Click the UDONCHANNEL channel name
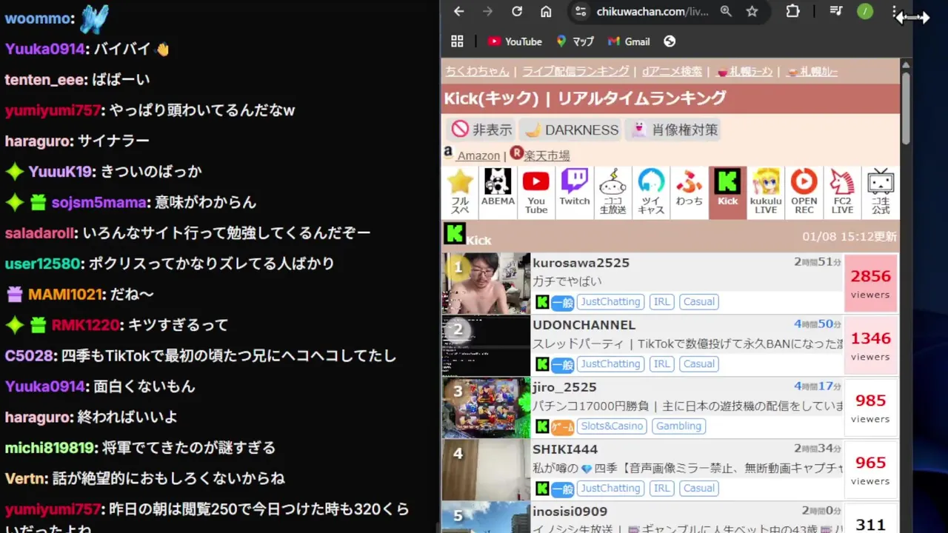Image resolution: width=948 pixels, height=533 pixels. pyautogui.click(x=584, y=325)
